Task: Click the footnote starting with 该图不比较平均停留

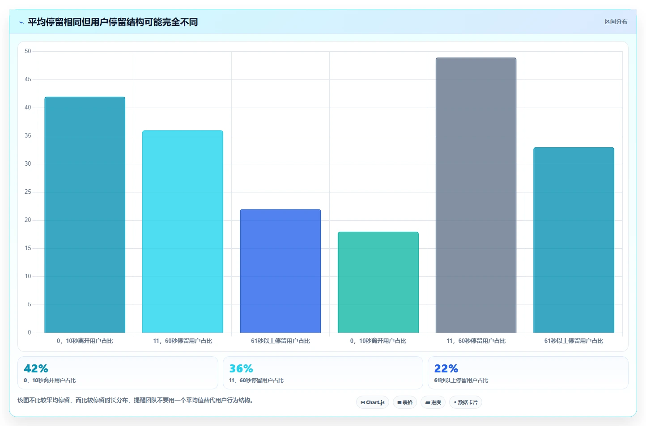Action: (x=136, y=400)
